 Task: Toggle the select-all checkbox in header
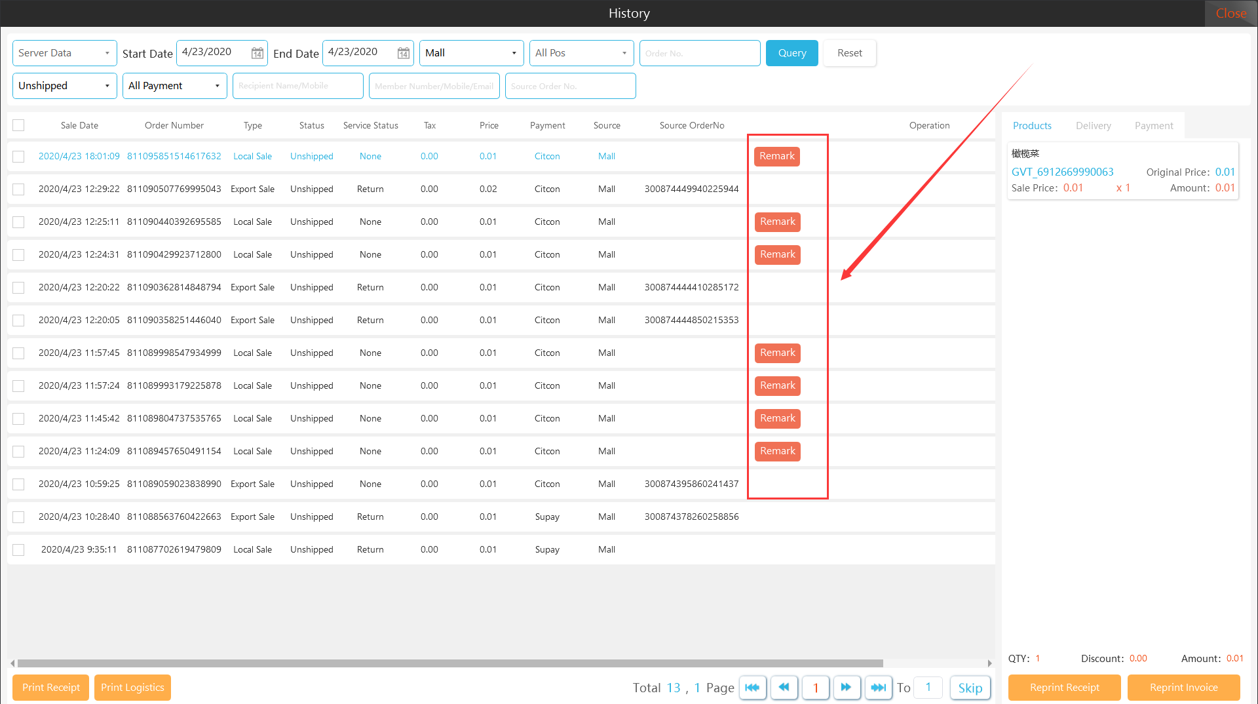[18, 125]
